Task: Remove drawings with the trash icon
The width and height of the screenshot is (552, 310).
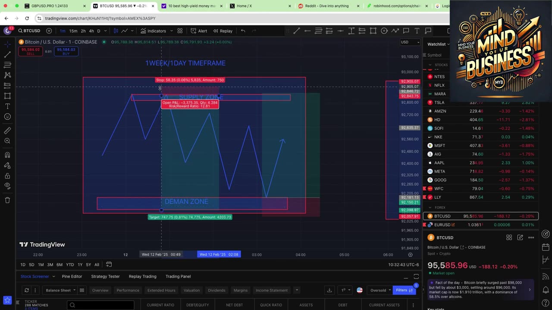Action: click(7, 200)
